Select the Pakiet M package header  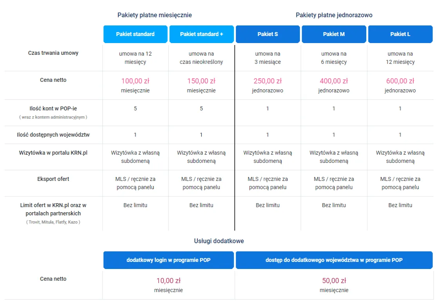point(334,34)
